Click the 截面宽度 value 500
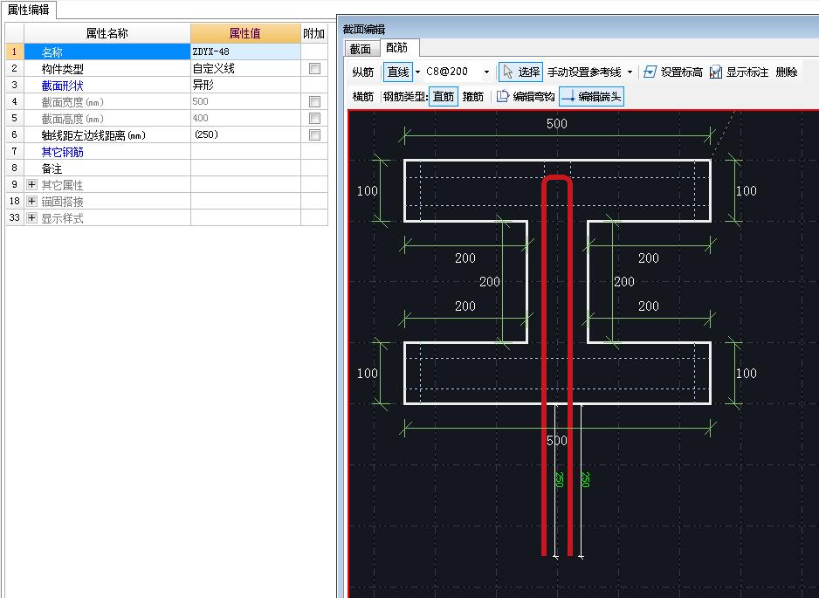Image resolution: width=819 pixels, height=598 pixels. click(245, 101)
